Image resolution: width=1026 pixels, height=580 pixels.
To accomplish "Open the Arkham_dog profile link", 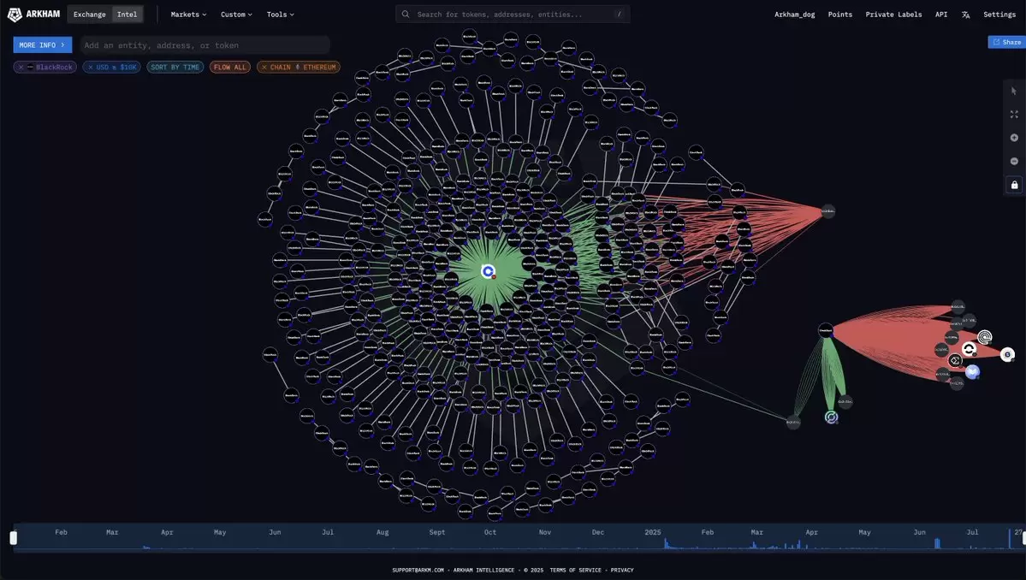I will [794, 15].
